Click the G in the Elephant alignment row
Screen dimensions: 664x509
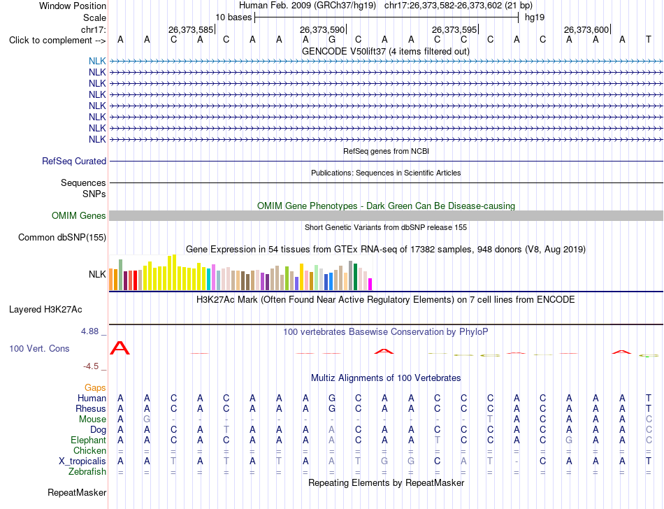click(569, 440)
